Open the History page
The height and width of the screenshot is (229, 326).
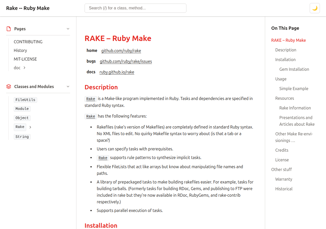tap(20, 50)
